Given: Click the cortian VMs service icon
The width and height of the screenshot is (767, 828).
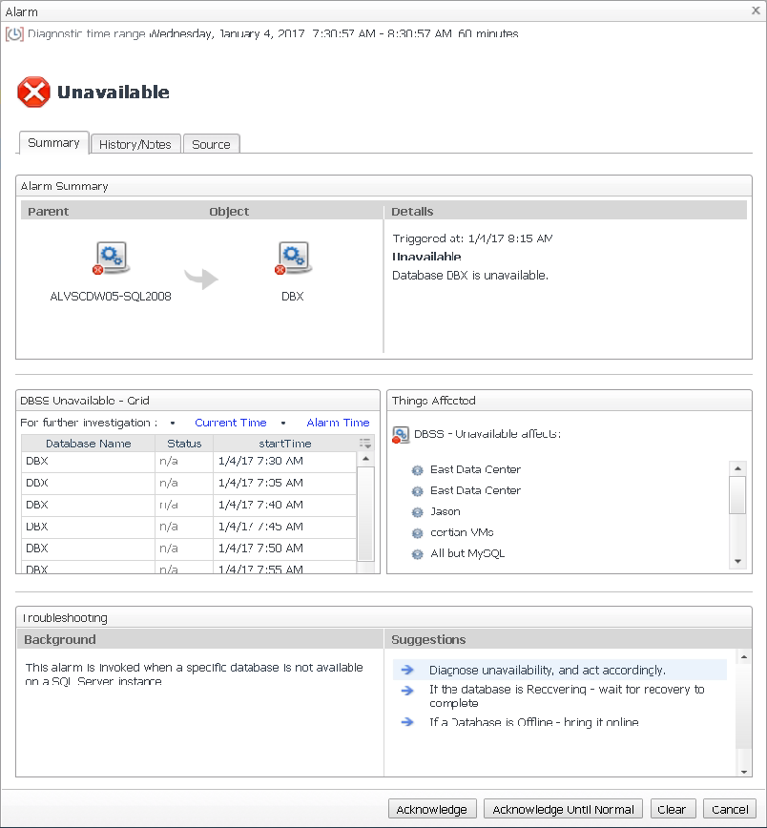Looking at the screenshot, I should coord(417,533).
